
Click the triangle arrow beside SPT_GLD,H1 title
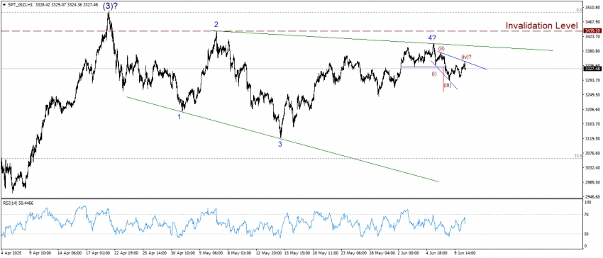tap(4, 4)
